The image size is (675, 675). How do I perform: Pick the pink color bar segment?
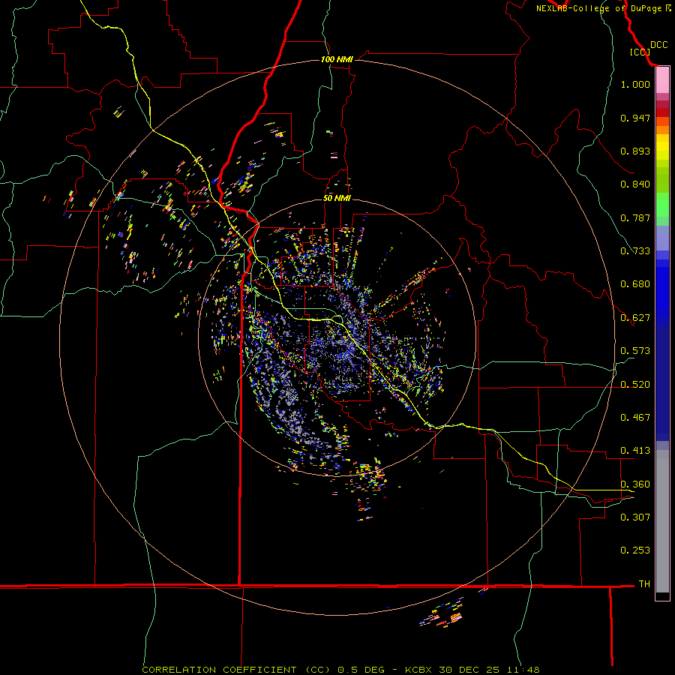[x=662, y=80]
